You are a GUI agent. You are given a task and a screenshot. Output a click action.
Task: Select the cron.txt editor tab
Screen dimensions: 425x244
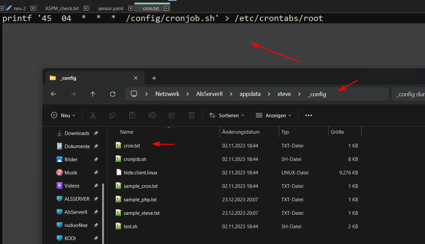[x=151, y=8]
